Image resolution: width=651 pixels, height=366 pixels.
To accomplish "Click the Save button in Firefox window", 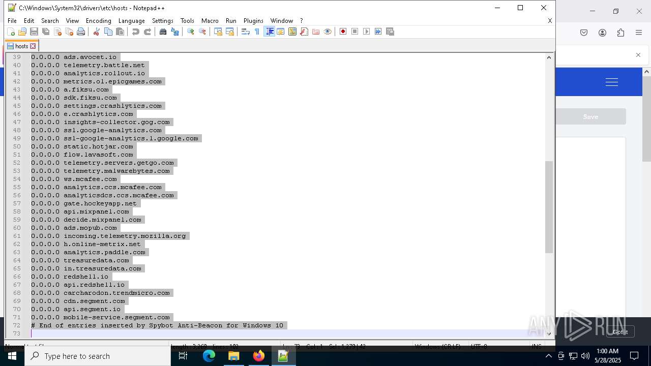I will click(x=590, y=116).
